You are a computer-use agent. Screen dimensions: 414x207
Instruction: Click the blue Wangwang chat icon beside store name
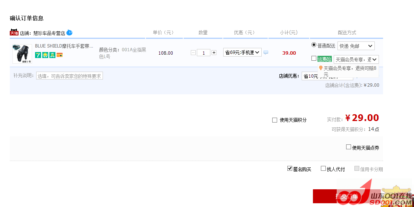pyautogui.click(x=69, y=33)
